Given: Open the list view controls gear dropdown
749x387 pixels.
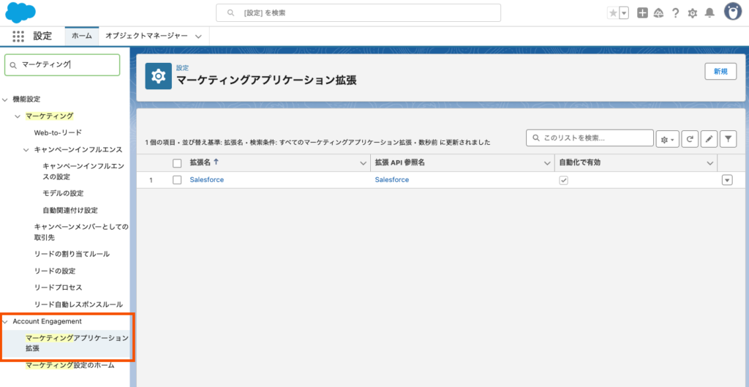Looking at the screenshot, I should (668, 138).
